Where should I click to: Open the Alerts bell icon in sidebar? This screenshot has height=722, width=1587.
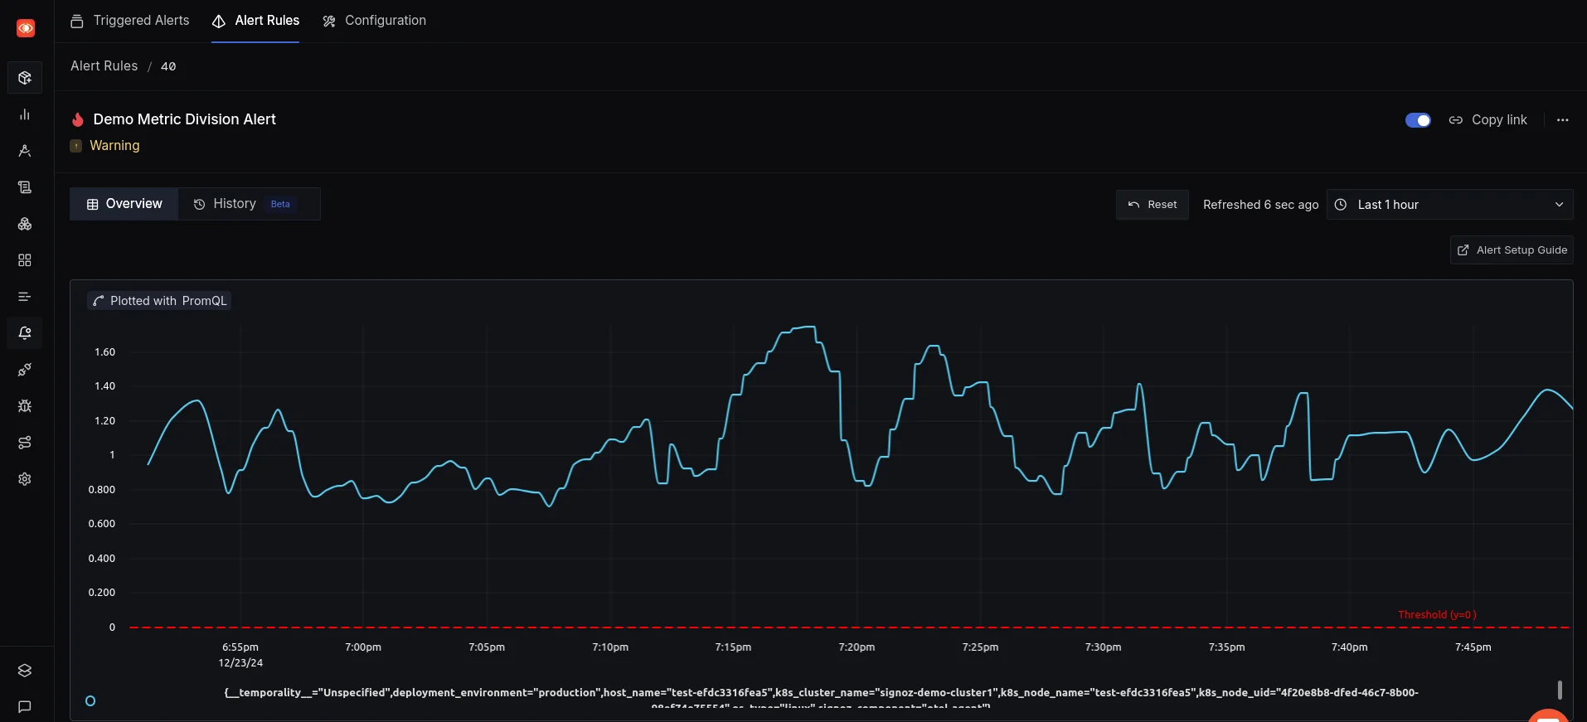coord(25,333)
